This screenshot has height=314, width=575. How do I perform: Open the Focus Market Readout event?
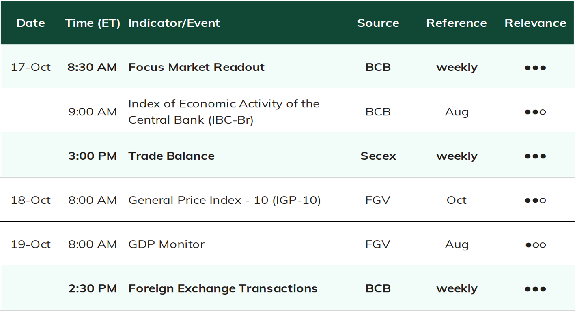(196, 67)
